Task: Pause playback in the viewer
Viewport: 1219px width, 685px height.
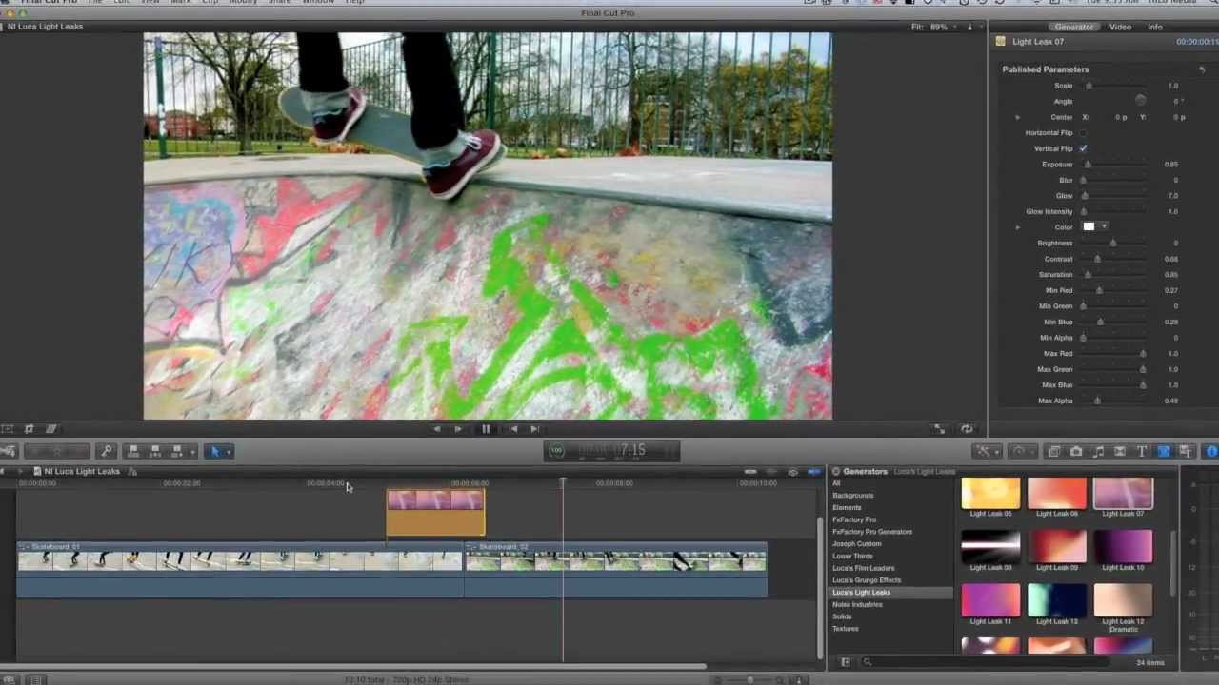Action: pyautogui.click(x=486, y=429)
